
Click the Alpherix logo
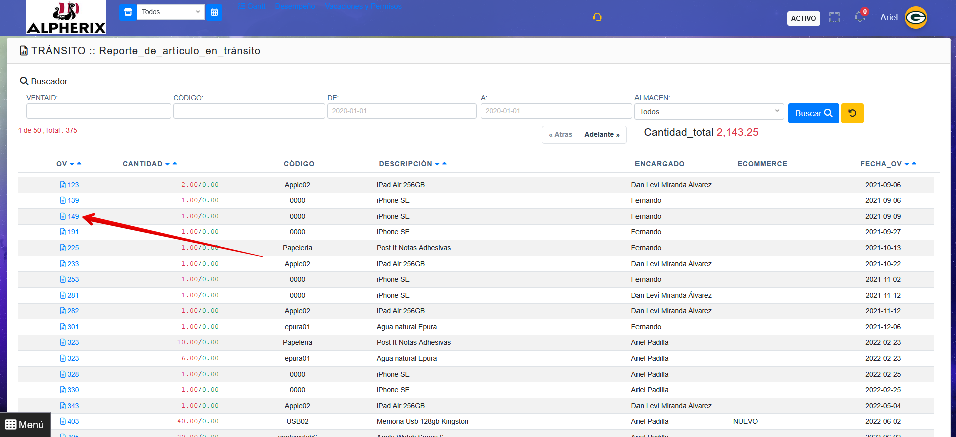point(66,18)
